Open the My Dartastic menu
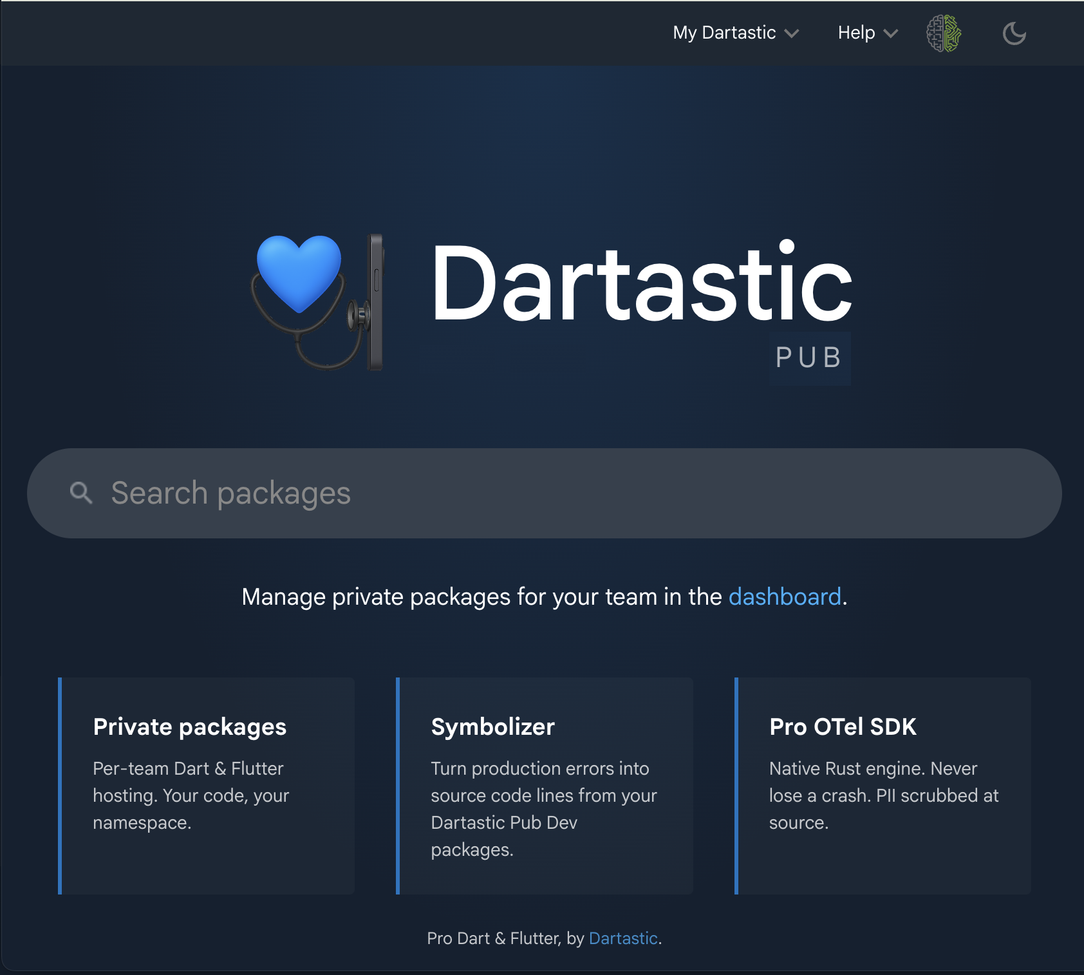Viewport: 1084px width, 975px height. (x=736, y=33)
